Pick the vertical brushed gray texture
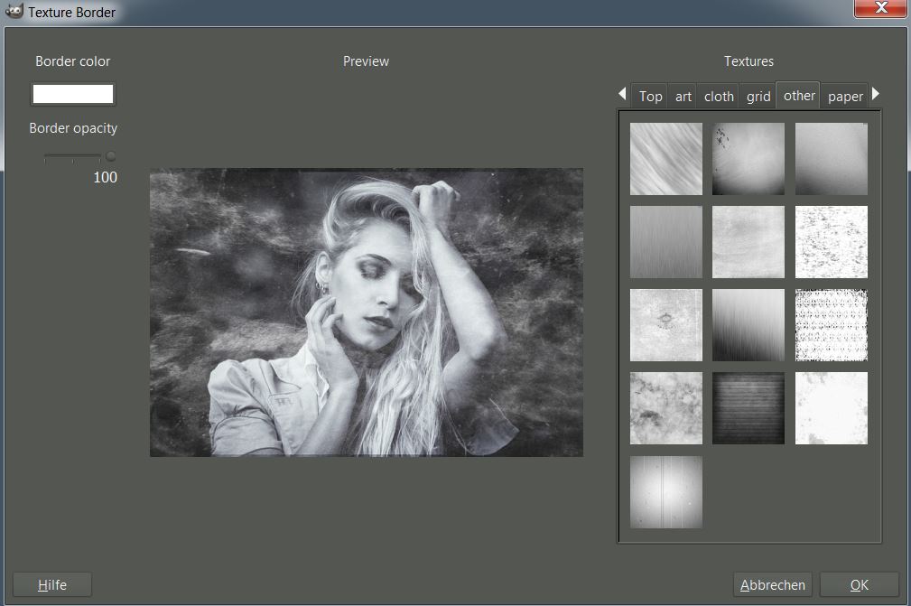The width and height of the screenshot is (911, 606). tap(665, 242)
